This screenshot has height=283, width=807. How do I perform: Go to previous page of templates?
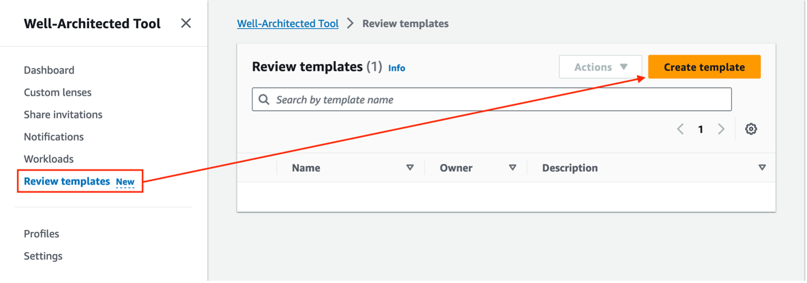680,129
